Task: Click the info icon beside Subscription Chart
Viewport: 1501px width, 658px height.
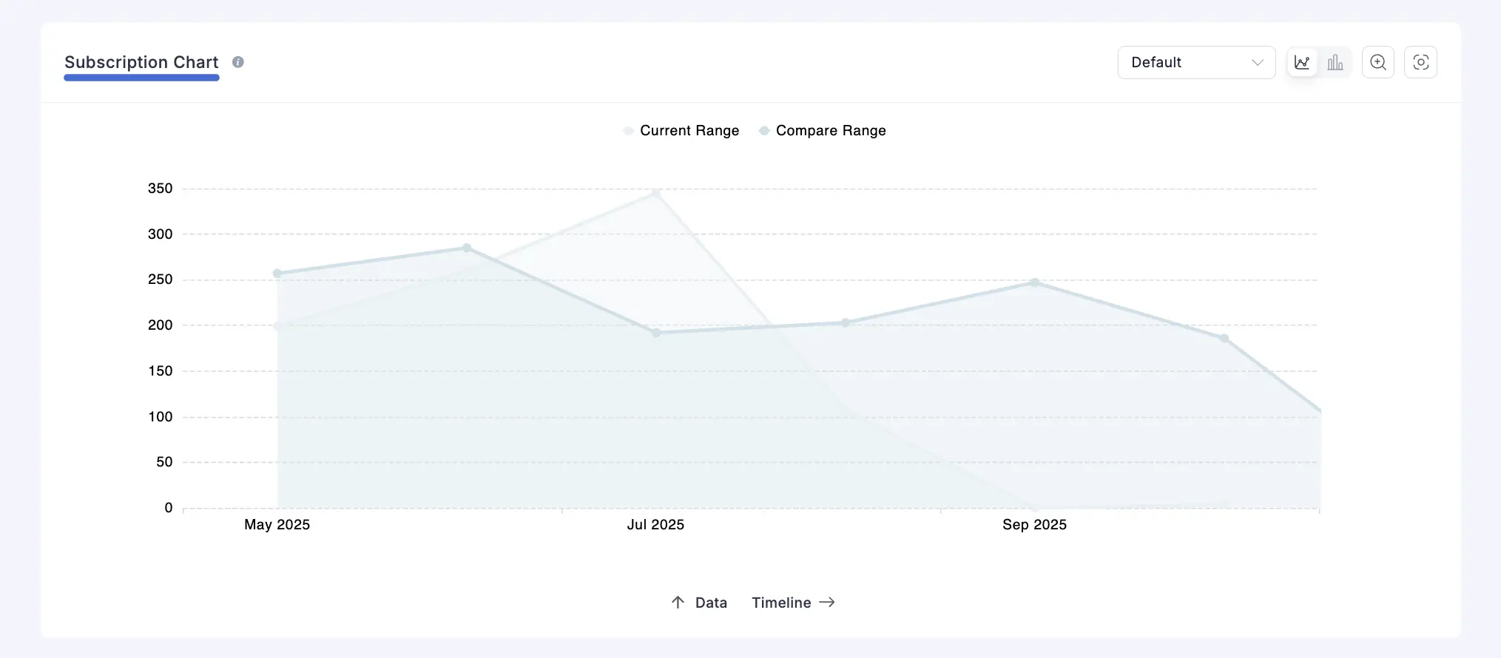Action: [238, 62]
